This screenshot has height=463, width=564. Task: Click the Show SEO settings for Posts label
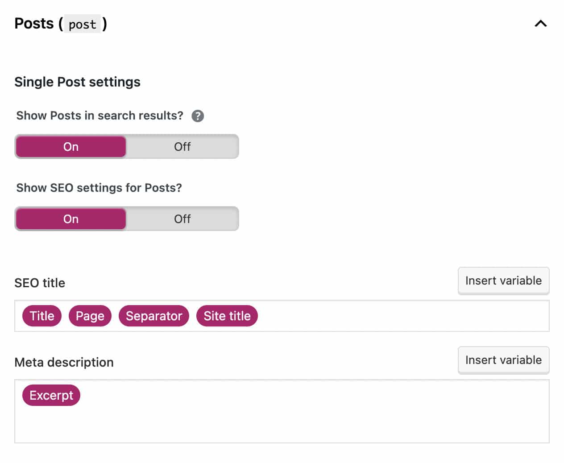pyautogui.click(x=99, y=188)
